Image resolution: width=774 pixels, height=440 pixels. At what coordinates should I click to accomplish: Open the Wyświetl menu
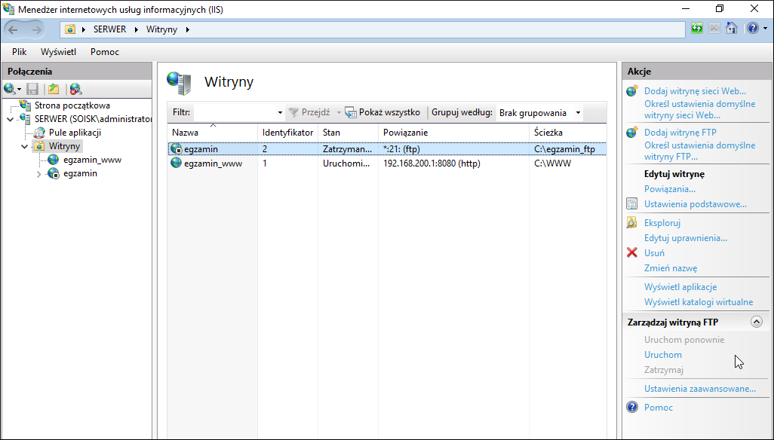(x=58, y=52)
